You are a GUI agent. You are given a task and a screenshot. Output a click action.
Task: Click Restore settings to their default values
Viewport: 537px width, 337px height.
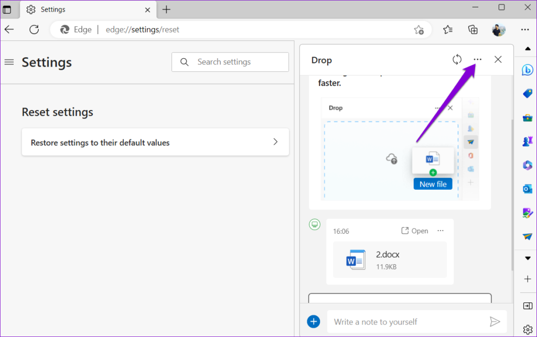coord(155,142)
